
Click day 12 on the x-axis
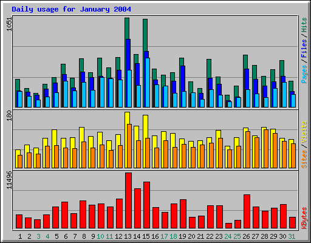pos(118,236)
